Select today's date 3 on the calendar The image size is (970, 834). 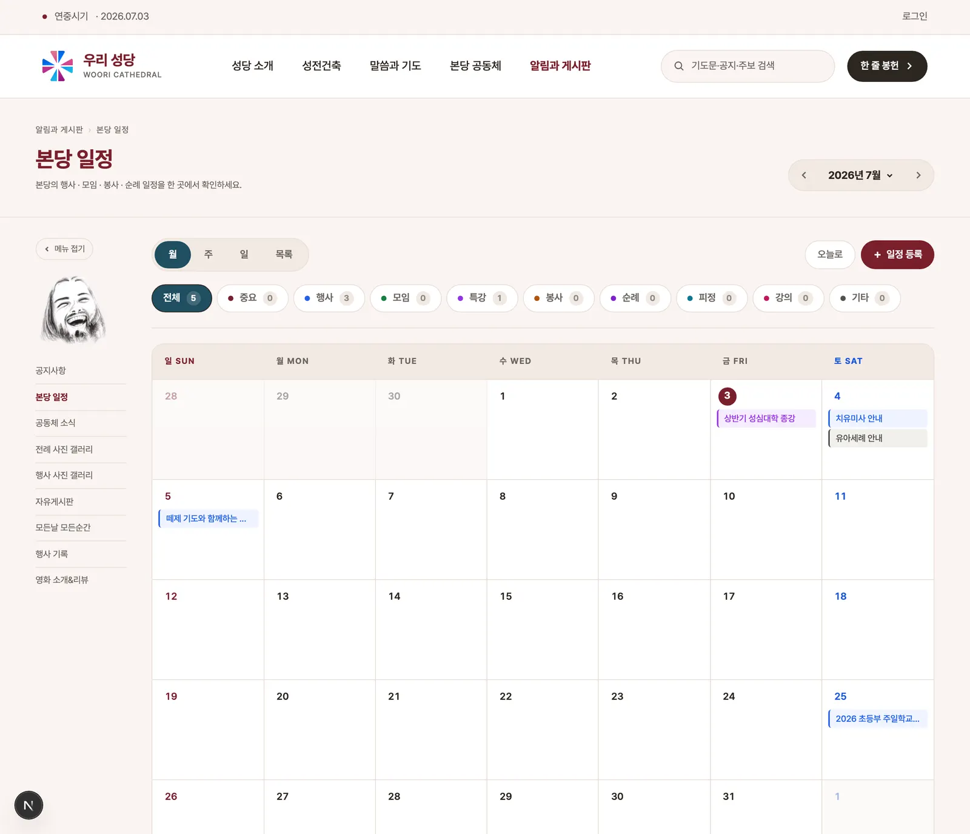click(727, 396)
